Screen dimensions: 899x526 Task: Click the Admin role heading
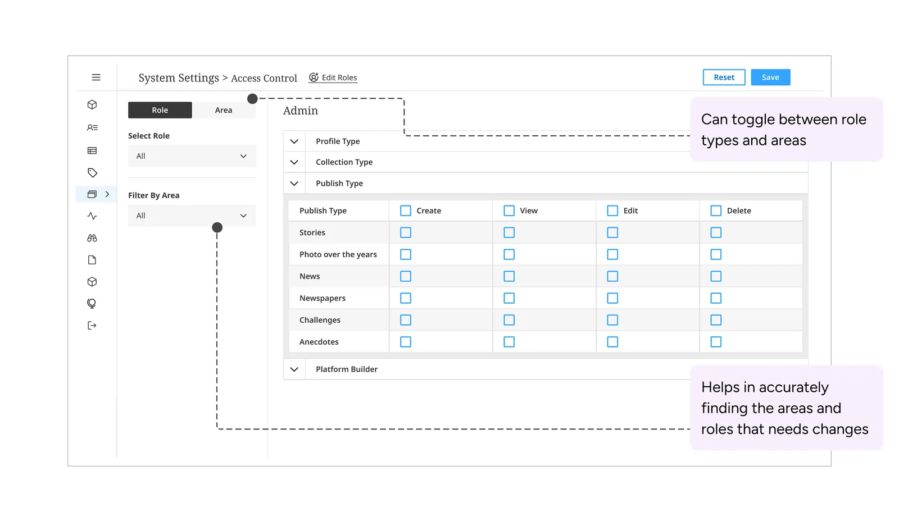coord(301,111)
